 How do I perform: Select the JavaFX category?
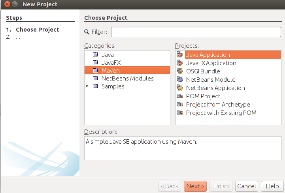pos(110,62)
